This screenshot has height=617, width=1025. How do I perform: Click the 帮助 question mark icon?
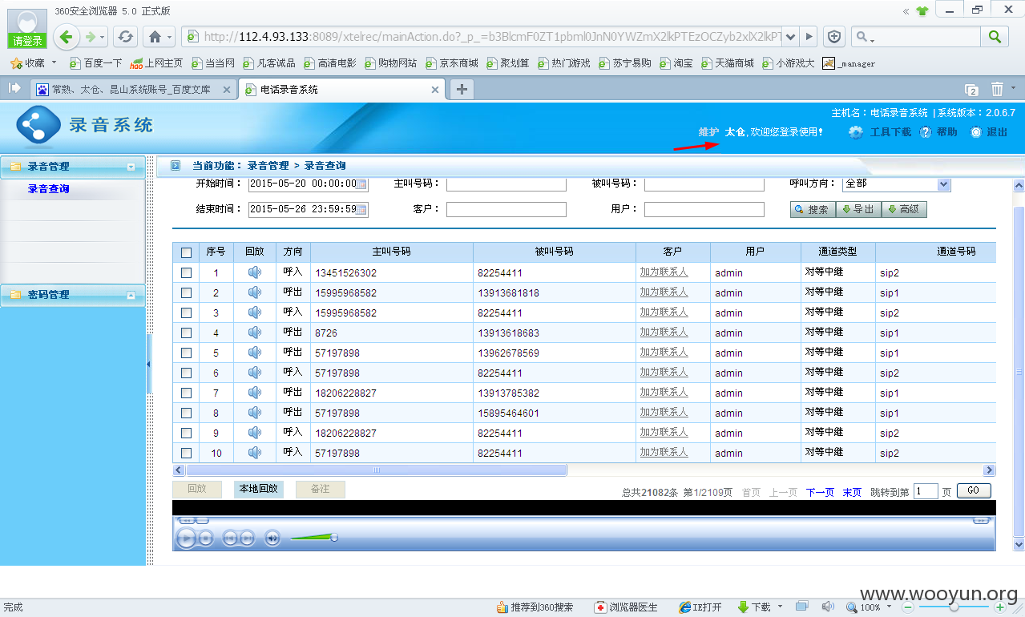925,132
